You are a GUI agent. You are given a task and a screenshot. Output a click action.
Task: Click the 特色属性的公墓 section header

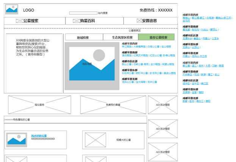17,120
